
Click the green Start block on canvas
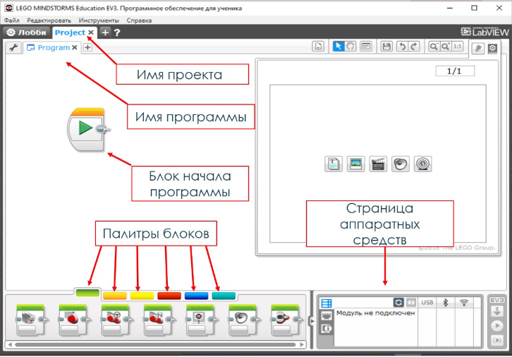pos(85,129)
